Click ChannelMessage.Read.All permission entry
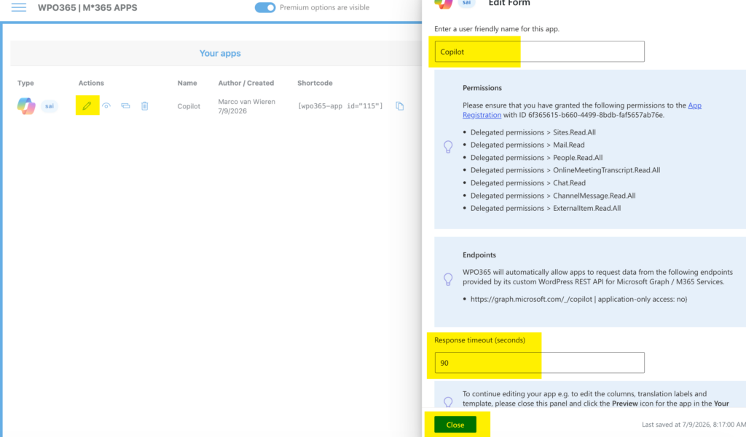746x437 pixels. 553,196
